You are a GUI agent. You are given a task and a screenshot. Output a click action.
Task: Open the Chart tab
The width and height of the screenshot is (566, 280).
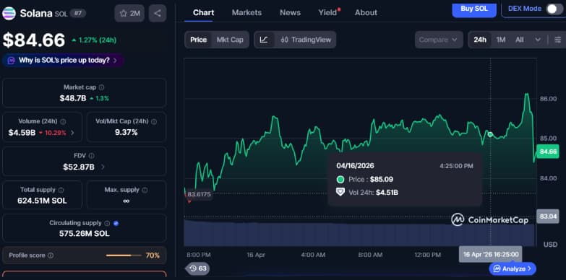pos(204,12)
